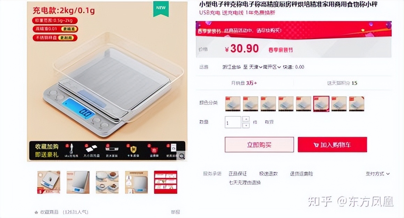Viewport: 404px width, 218px height.
Task: Increase quantity with the up arrow
Action: coord(246,119)
